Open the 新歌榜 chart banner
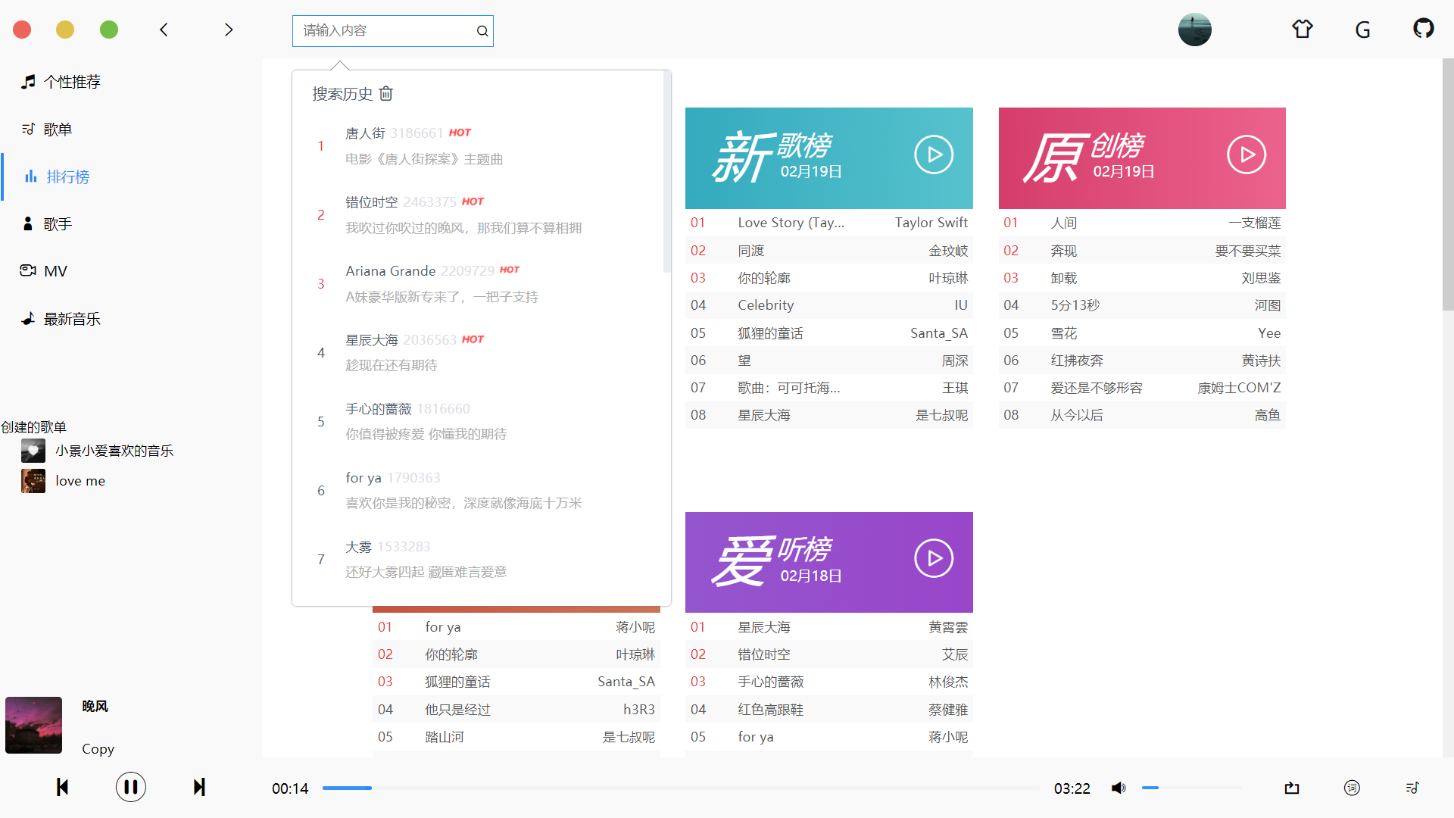This screenshot has height=818, width=1454. tap(829, 158)
